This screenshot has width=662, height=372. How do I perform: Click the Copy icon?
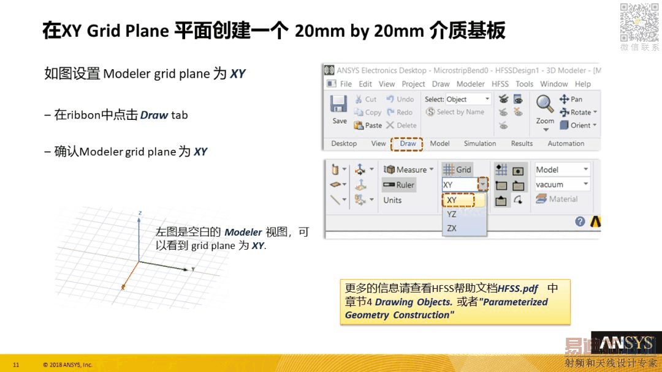point(359,112)
